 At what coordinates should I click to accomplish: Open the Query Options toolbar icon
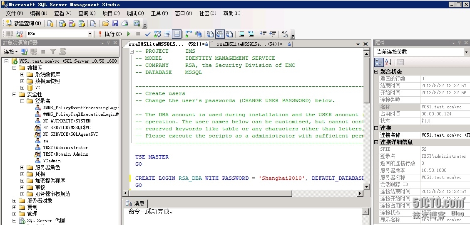[167, 34]
